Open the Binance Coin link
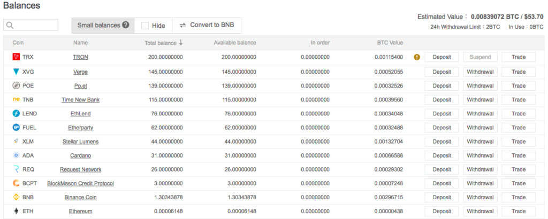 (80, 198)
